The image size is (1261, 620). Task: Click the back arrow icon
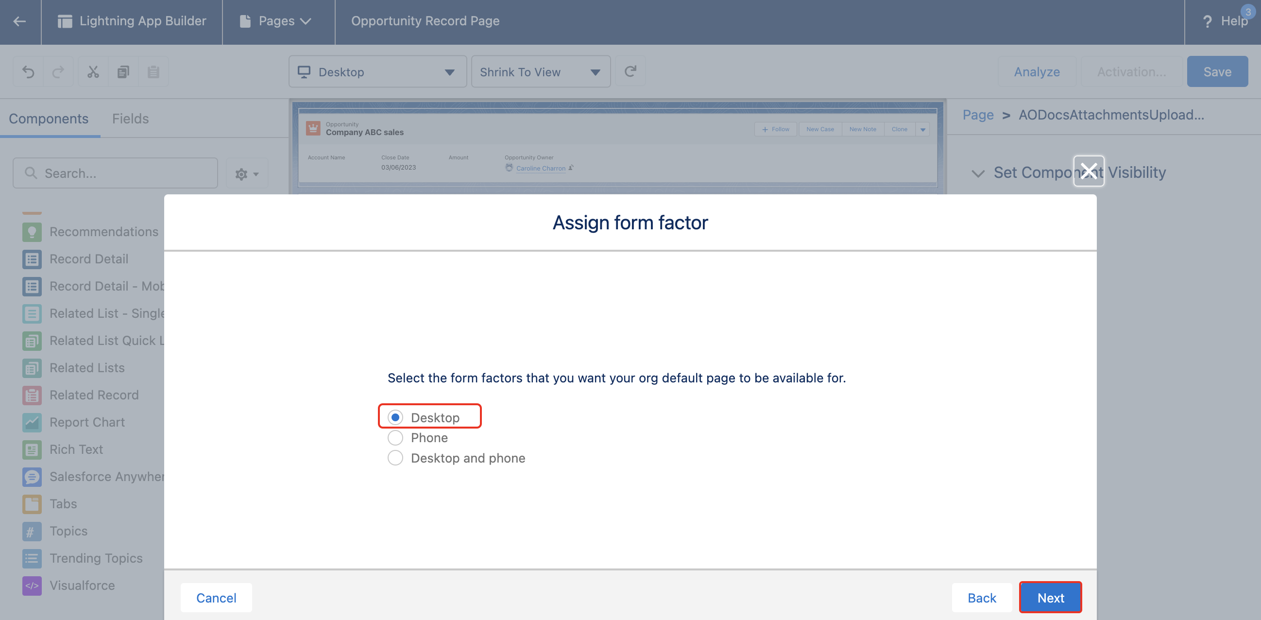[x=19, y=21]
